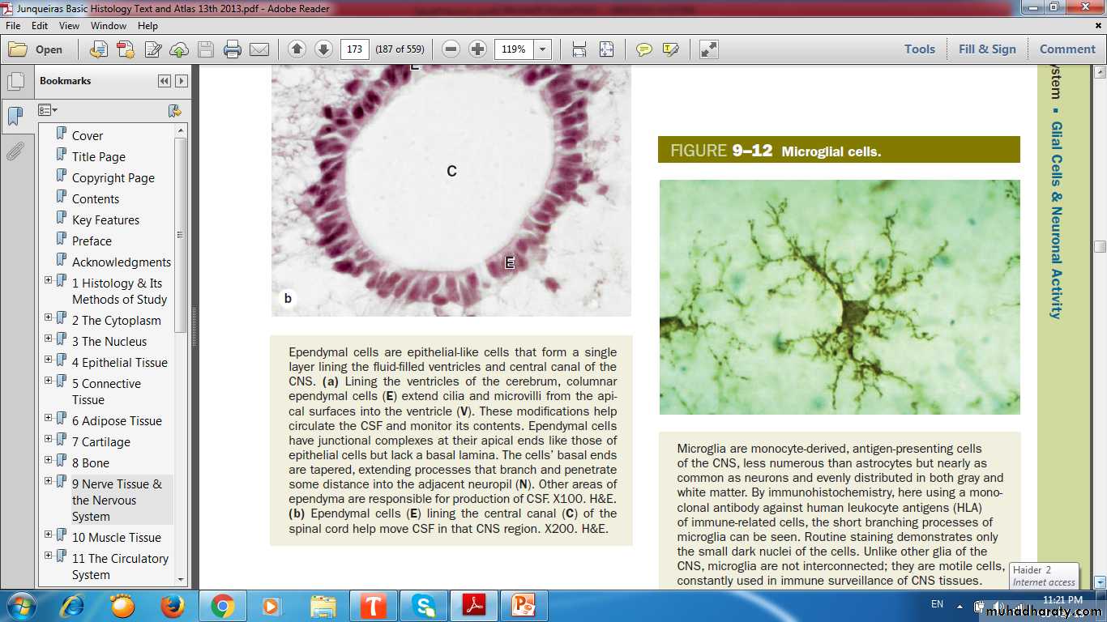
Task: Click the Print file icon
Action: [233, 49]
